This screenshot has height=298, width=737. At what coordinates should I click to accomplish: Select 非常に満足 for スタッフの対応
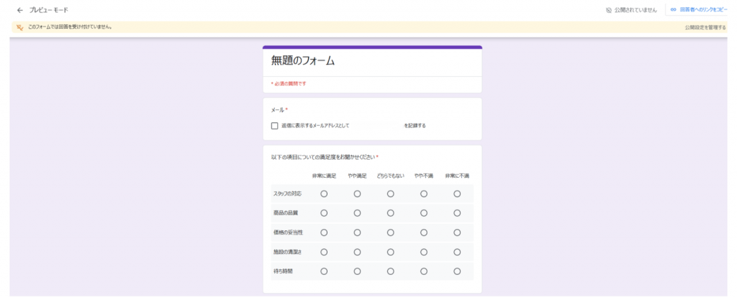pos(324,194)
